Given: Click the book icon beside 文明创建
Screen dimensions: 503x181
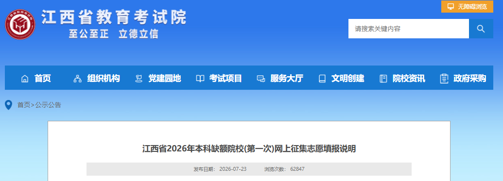Looking at the screenshot, I should pyautogui.click(x=322, y=79).
